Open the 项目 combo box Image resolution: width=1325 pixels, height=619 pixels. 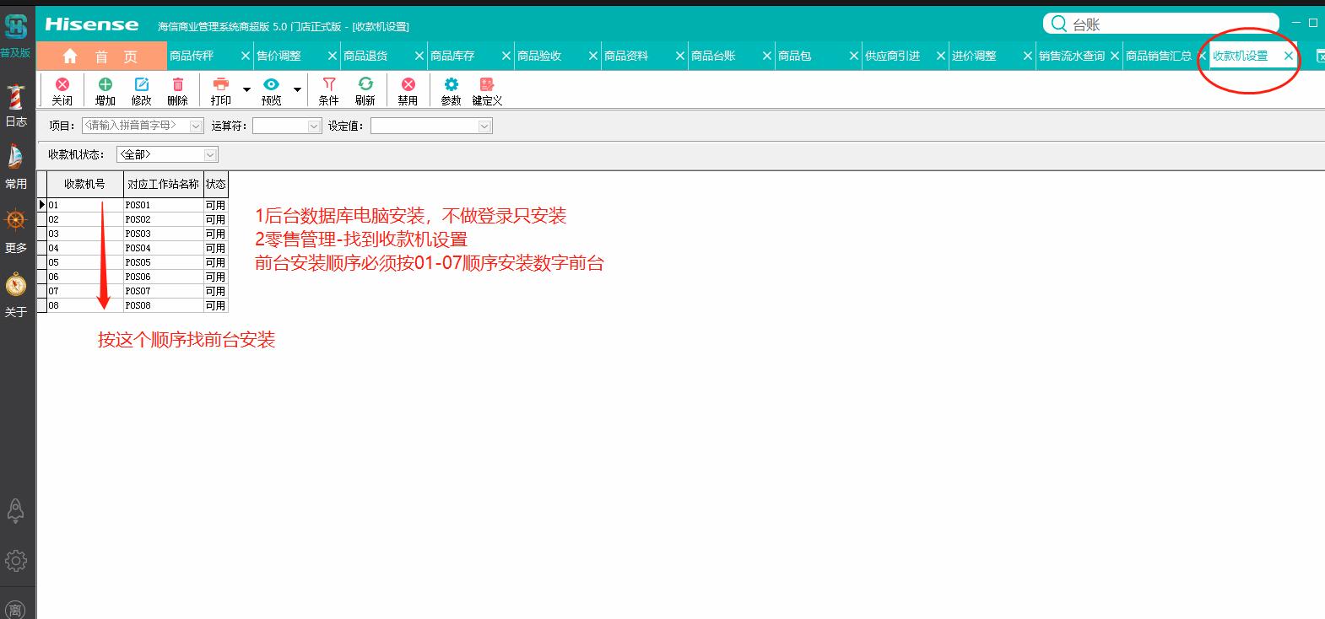(x=143, y=126)
